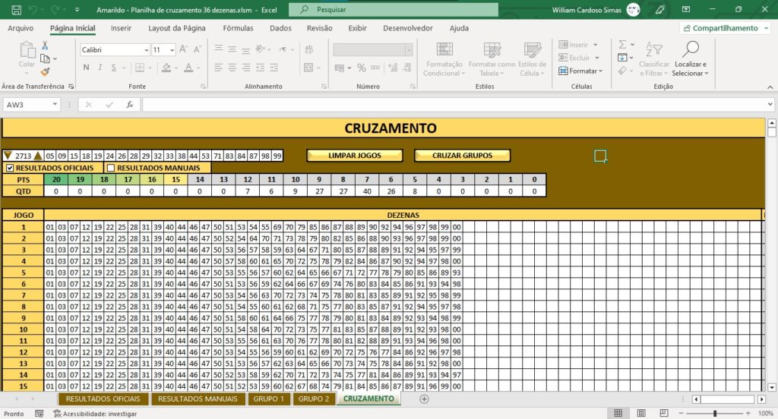Open the Inserir ribbon tab

pos(121,28)
